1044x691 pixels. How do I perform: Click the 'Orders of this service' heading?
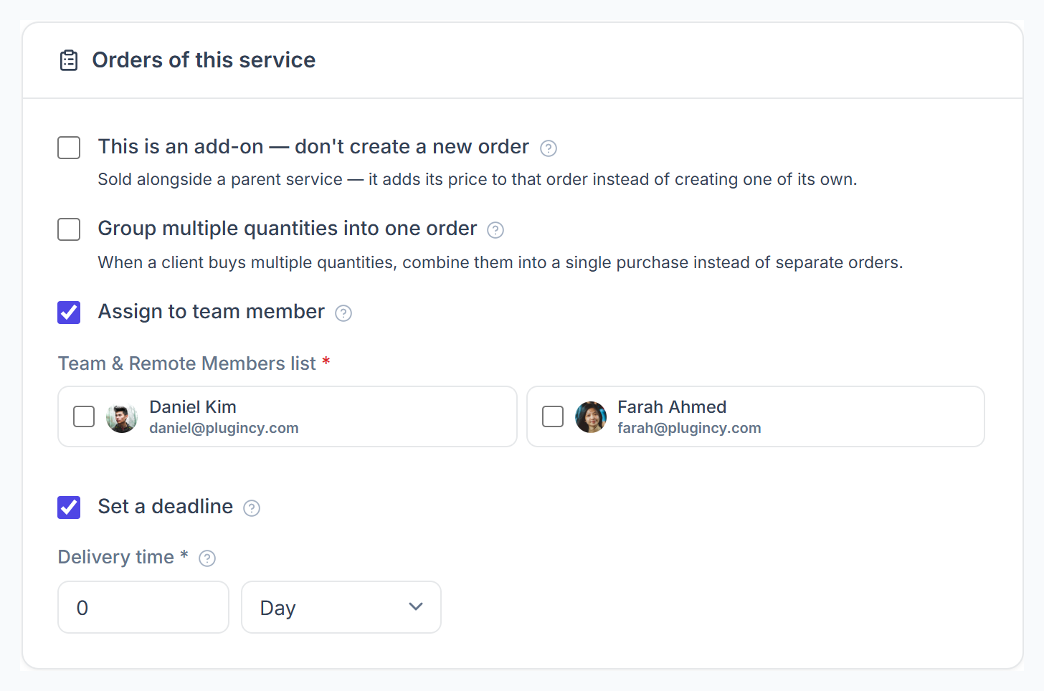pyautogui.click(x=204, y=60)
